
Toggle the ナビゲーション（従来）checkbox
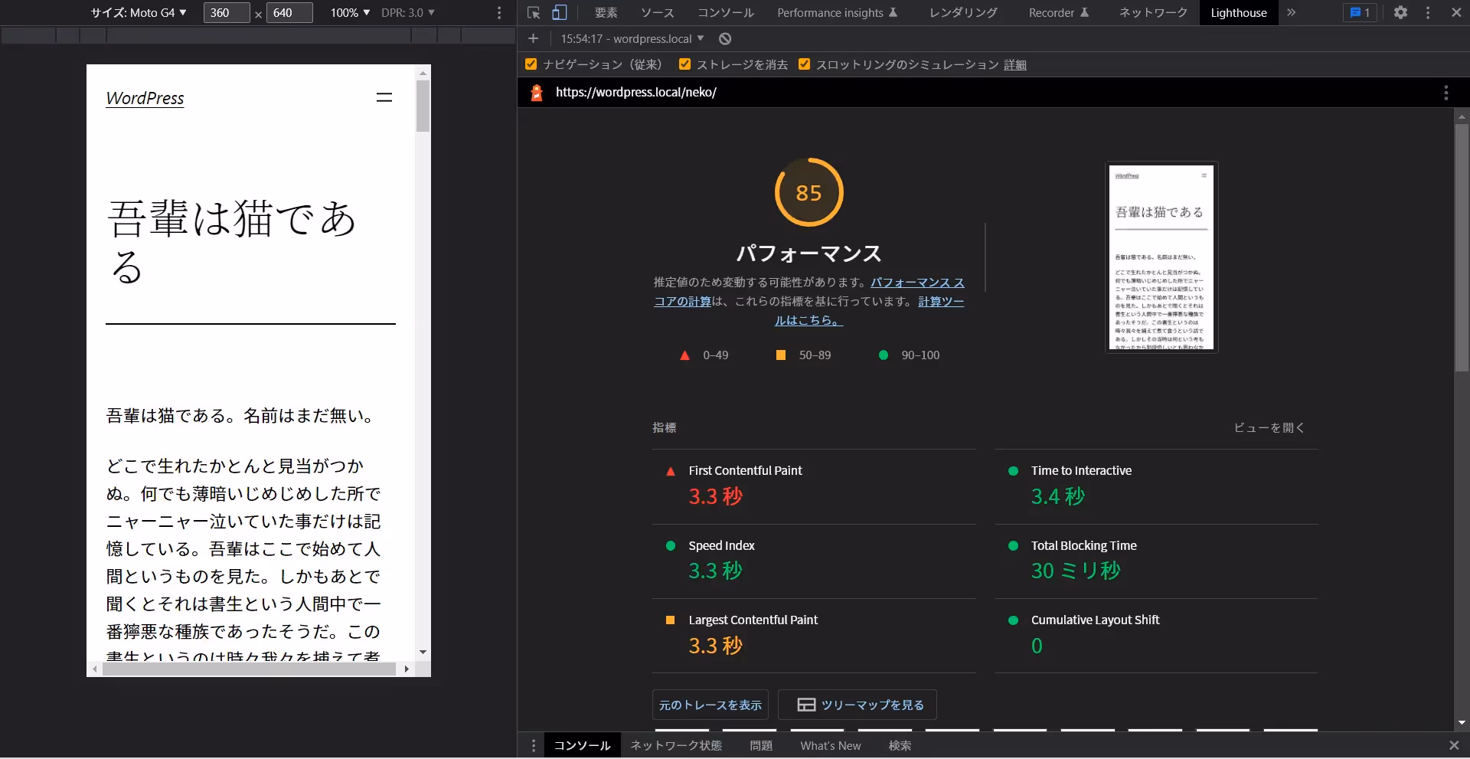tap(531, 65)
